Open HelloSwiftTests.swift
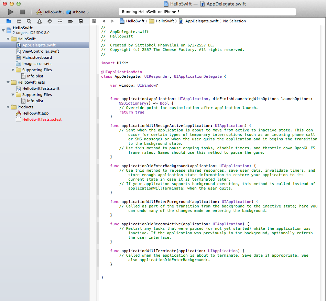Viewport: 326px width, 301px height. (x=44, y=88)
